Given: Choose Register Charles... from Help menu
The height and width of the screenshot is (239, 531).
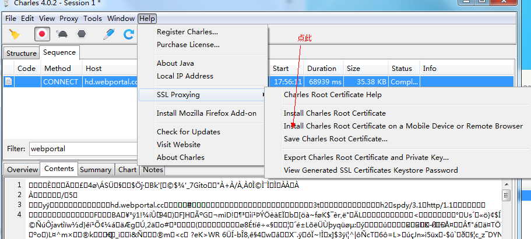Looking at the screenshot, I should point(187,32).
